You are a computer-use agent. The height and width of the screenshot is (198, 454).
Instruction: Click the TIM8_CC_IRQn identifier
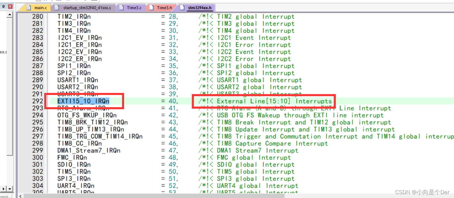click(80, 143)
